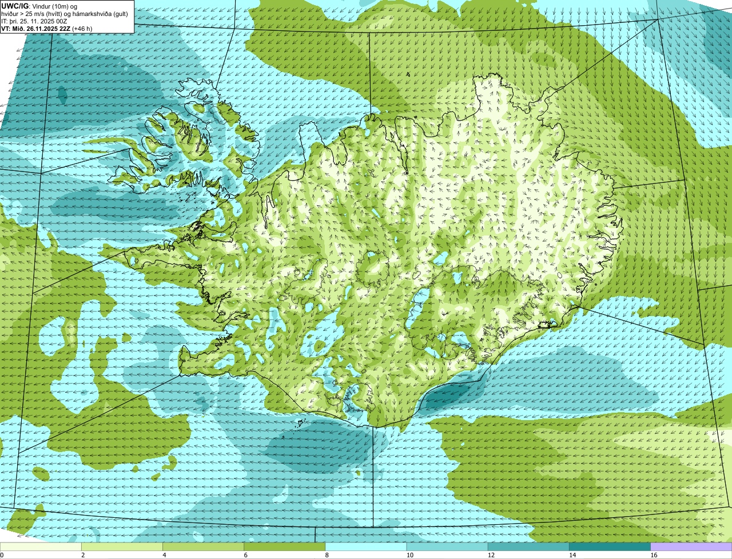
Task: Click the title text "UWC/IG: Vindur (10m) og"
Action: click(x=39, y=6)
